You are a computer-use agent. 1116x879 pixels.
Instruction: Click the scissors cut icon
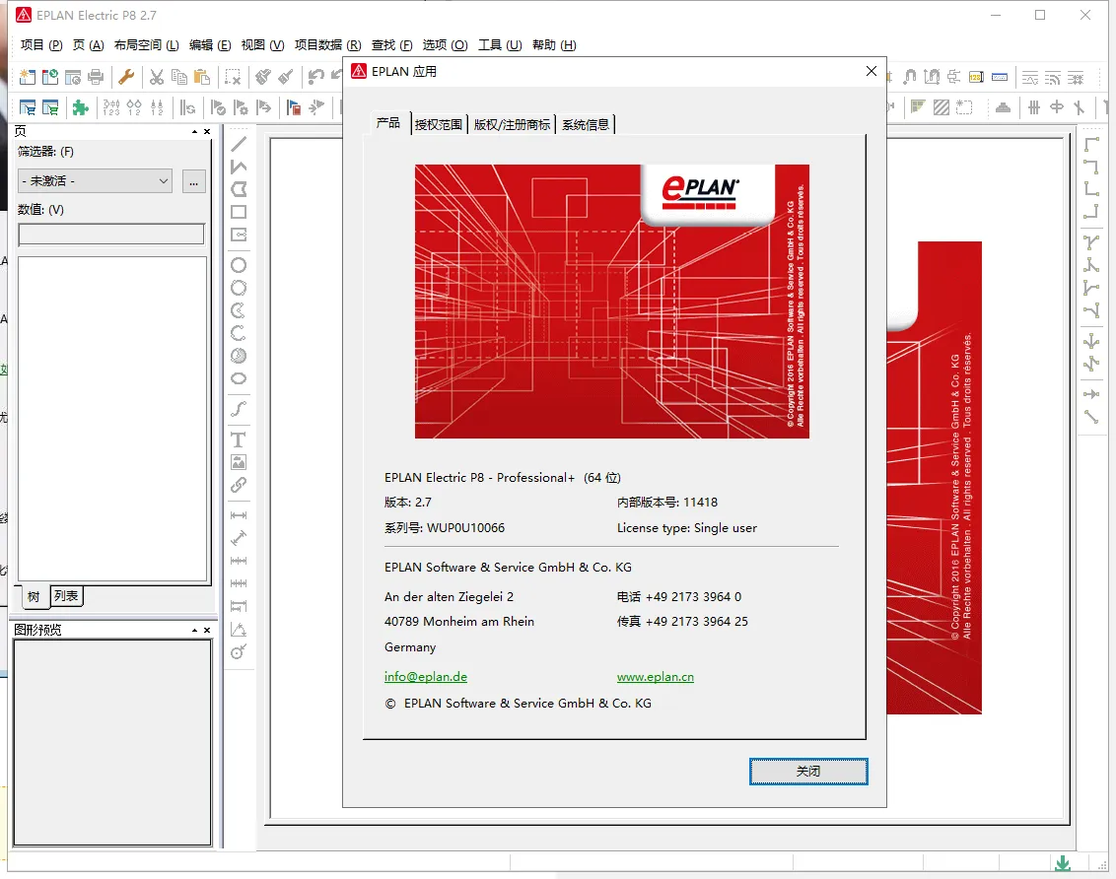coord(156,77)
